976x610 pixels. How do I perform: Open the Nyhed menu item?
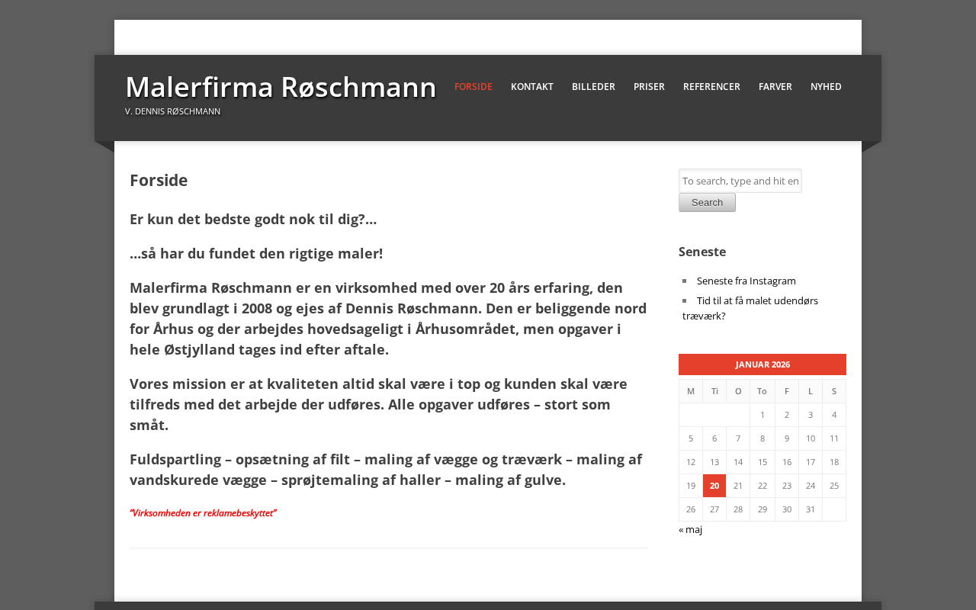pos(826,87)
